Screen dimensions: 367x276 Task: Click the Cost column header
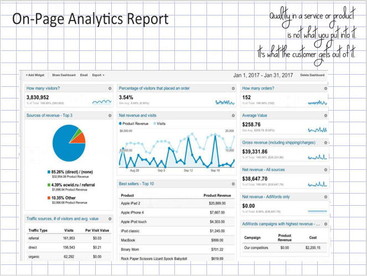click(x=313, y=238)
